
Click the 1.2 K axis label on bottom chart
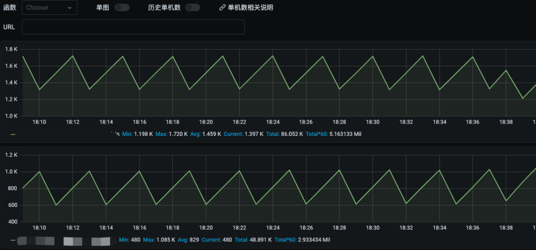tap(11, 155)
